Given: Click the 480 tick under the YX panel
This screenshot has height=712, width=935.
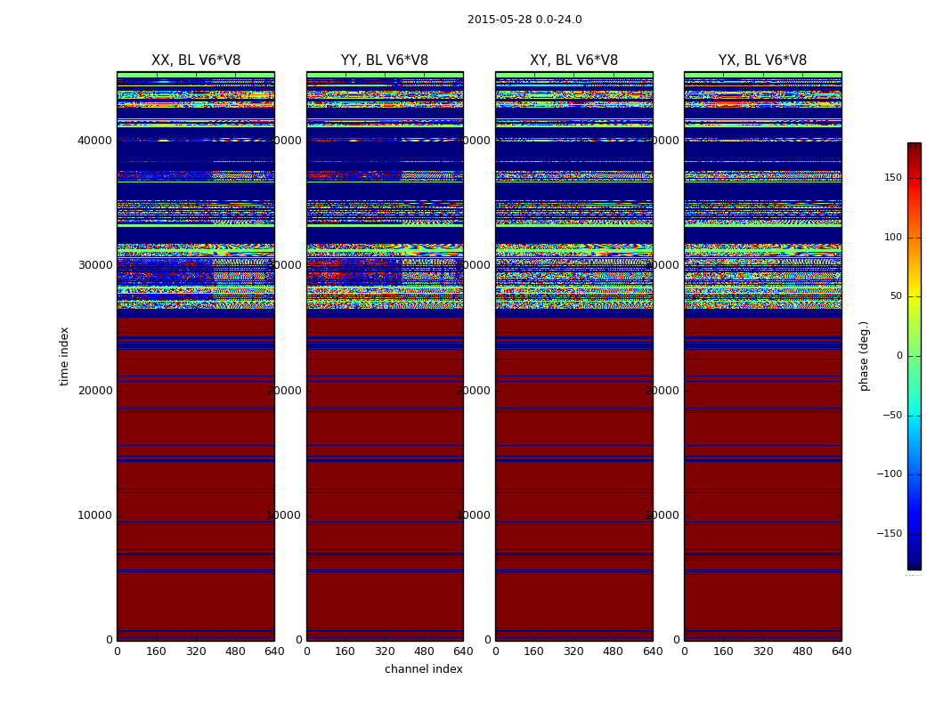Looking at the screenshot, I should 802,651.
